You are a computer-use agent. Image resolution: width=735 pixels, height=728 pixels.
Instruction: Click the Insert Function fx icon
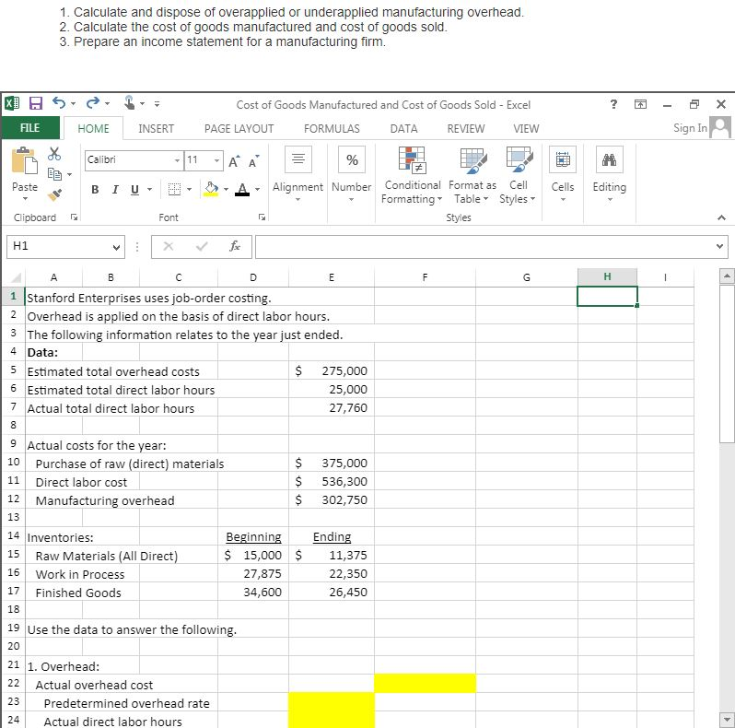[235, 246]
